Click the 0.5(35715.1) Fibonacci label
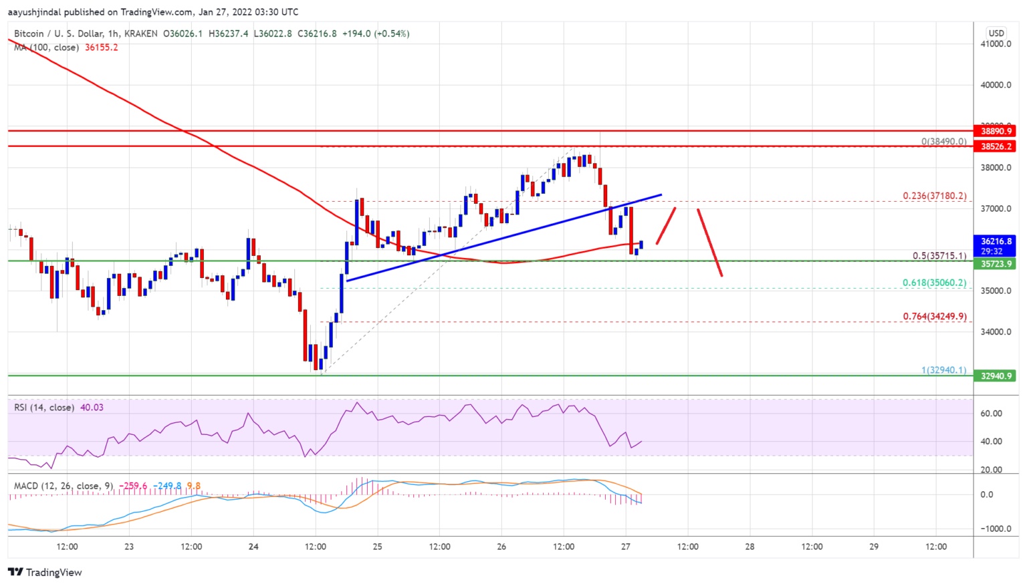 point(939,256)
